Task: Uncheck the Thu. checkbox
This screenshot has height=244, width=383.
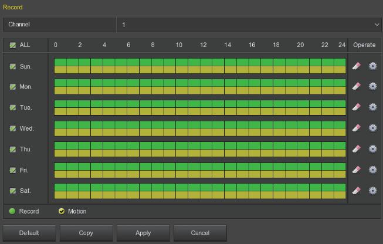Action: tap(13, 149)
